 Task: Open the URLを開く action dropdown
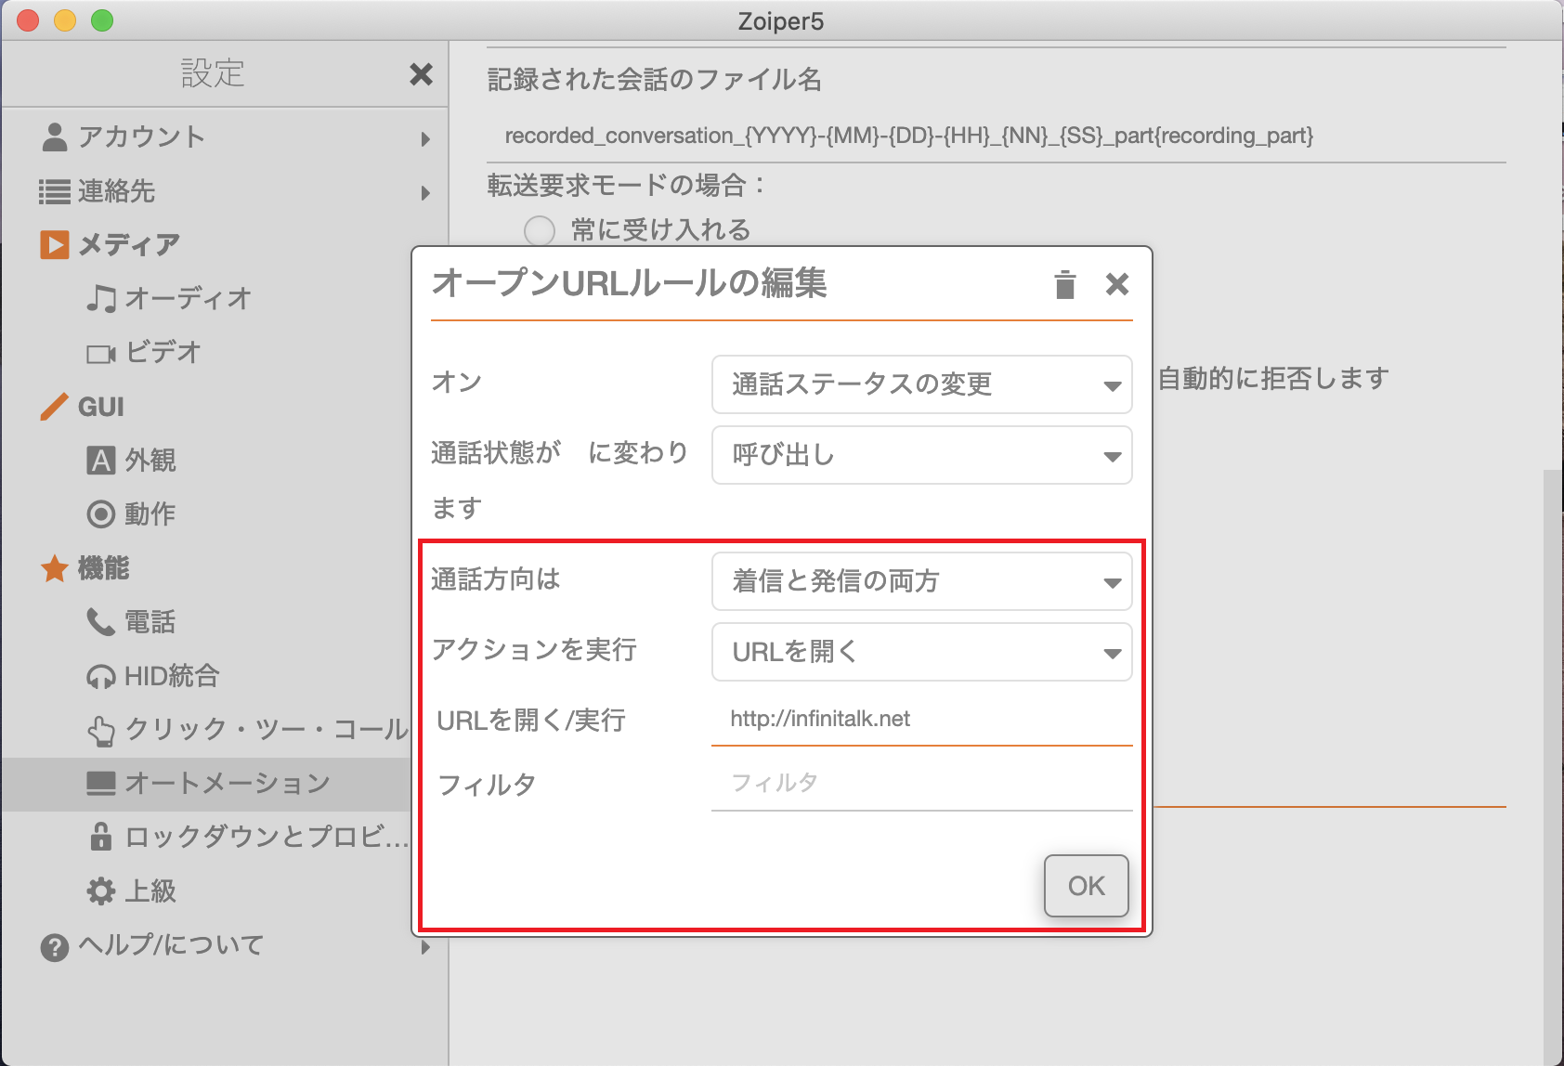pyautogui.click(x=921, y=652)
